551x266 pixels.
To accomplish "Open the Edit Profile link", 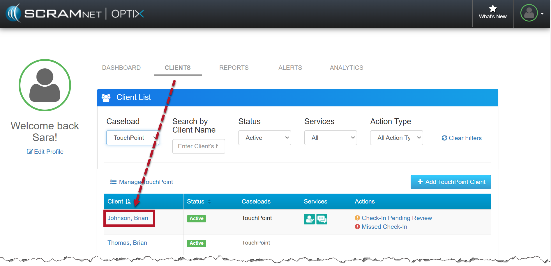I will [x=45, y=152].
